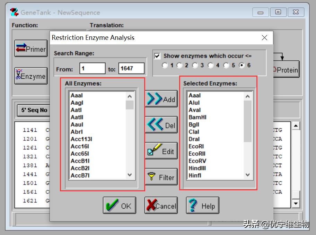Click the All Enzymes list down arrow
The width and height of the screenshot is (316, 235).
[130, 175]
